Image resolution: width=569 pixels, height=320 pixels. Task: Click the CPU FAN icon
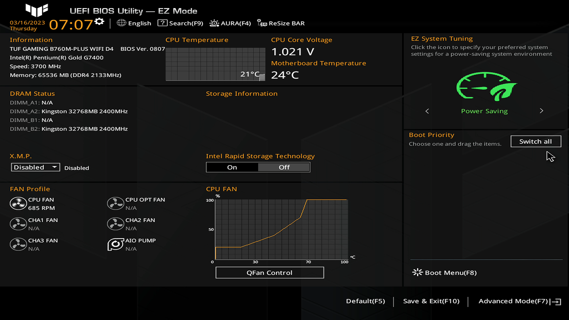click(x=18, y=204)
